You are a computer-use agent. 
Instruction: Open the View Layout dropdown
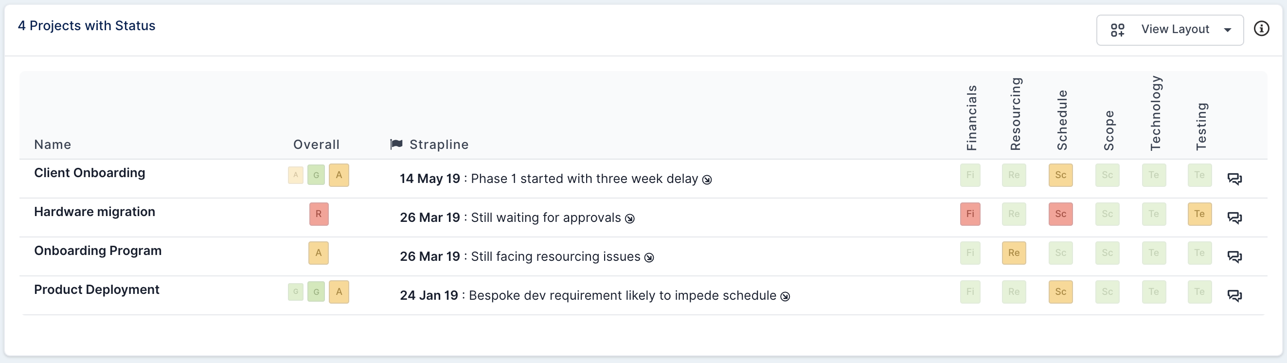coord(1170,30)
